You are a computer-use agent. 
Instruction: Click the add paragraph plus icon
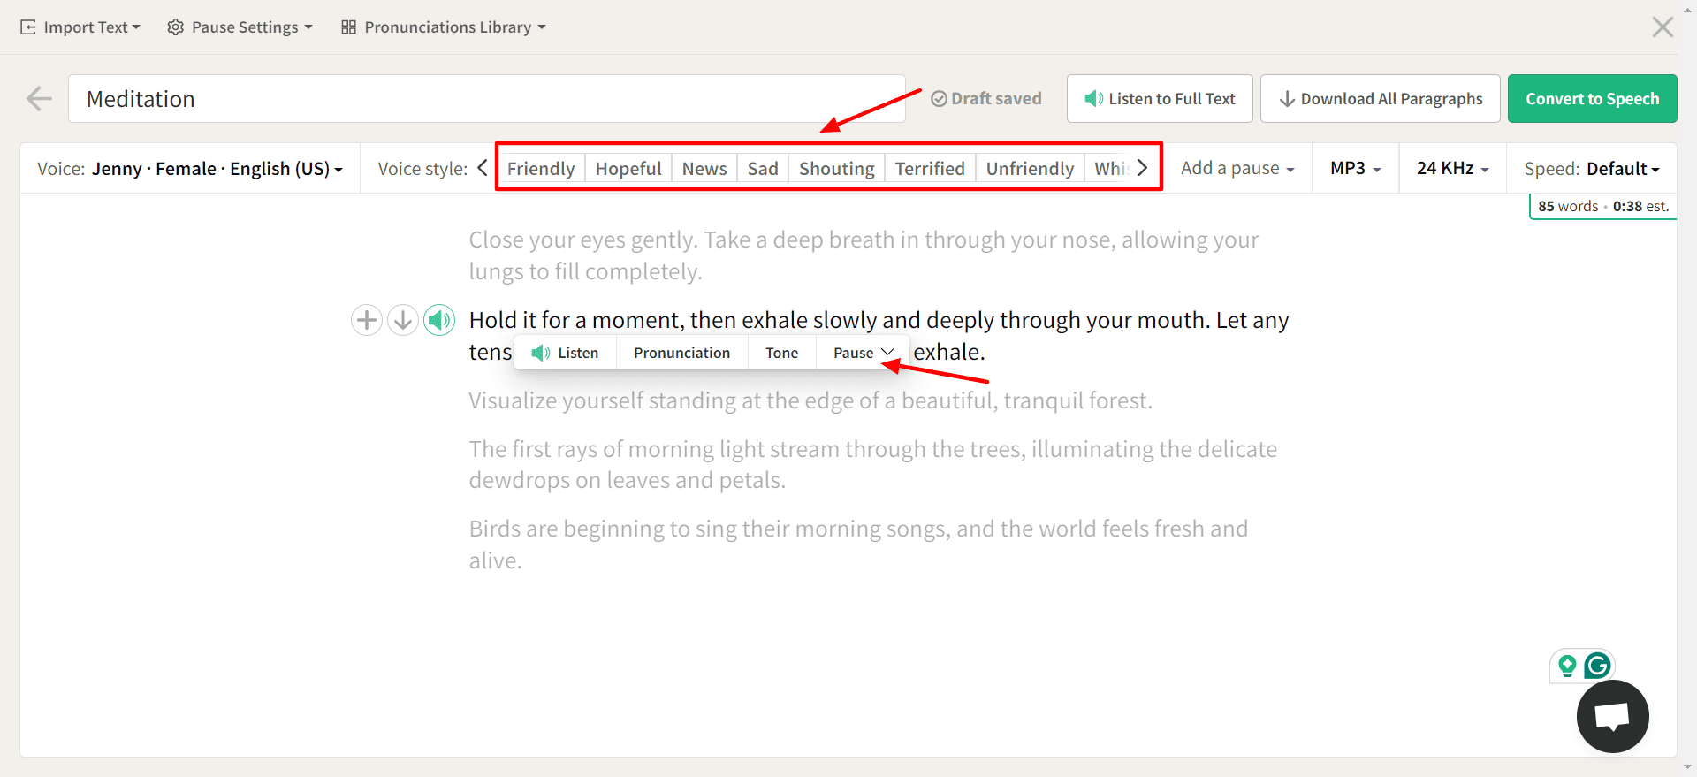point(367,320)
